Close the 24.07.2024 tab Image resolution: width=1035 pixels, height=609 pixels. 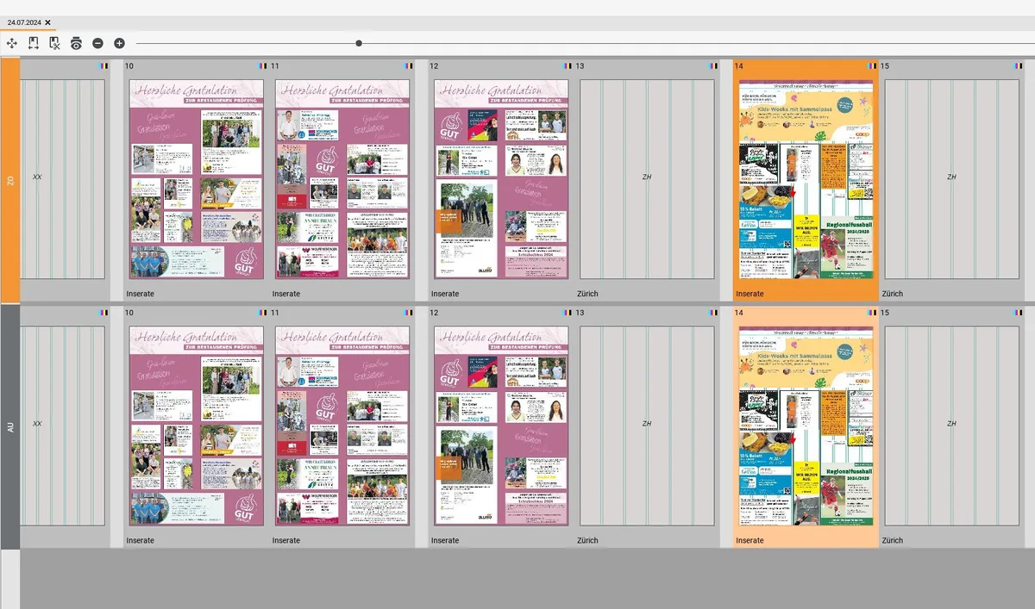[47, 23]
